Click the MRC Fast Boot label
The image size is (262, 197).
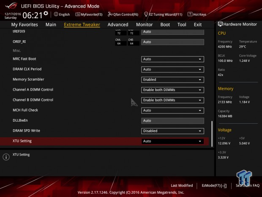point(24,59)
